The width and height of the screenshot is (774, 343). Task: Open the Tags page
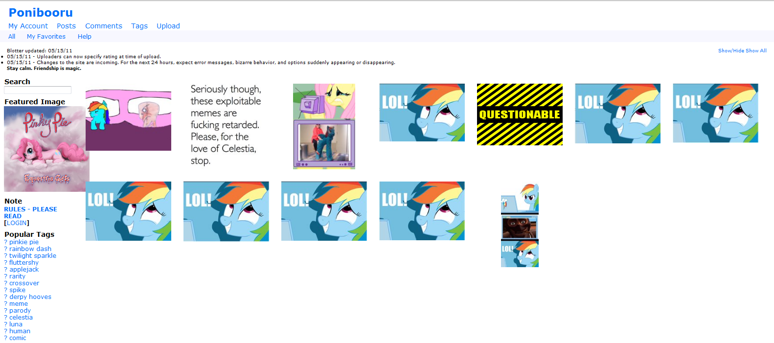click(x=139, y=26)
